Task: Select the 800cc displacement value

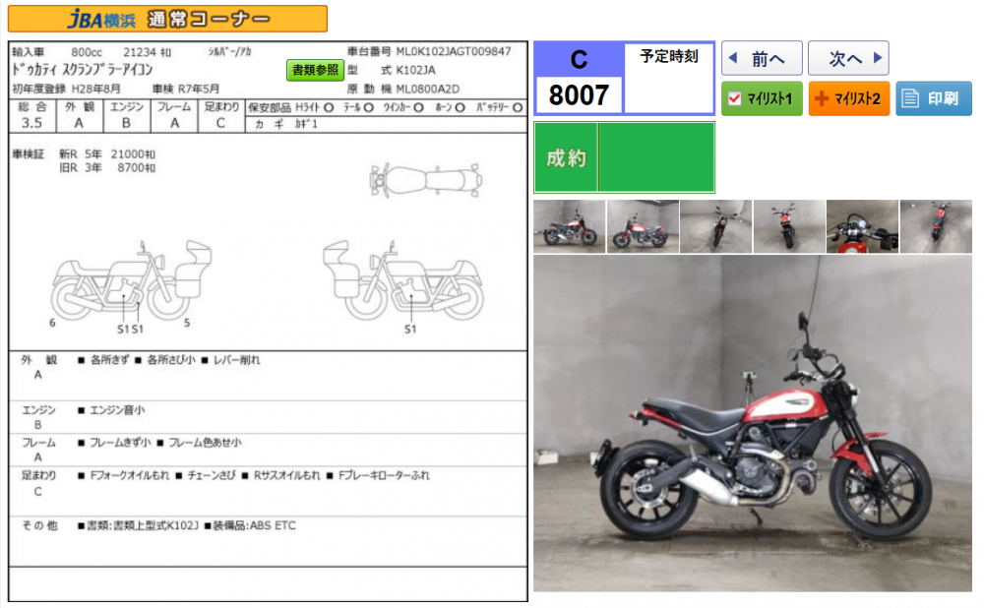Action: (87, 52)
